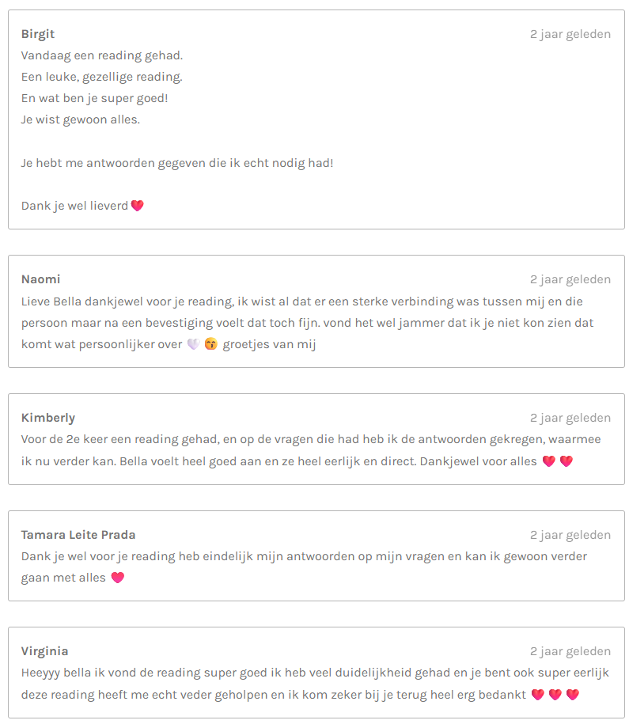Click the kissing face emoji in Naomi's review
The image size is (629, 724).
[x=210, y=344]
